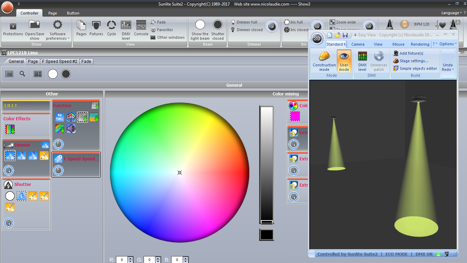Open the Fixtures view
467x263 pixels.
point(96,28)
